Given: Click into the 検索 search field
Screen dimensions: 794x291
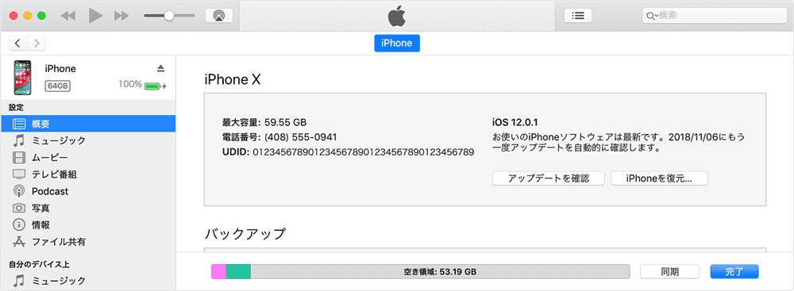Looking at the screenshot, I should click(x=715, y=16).
